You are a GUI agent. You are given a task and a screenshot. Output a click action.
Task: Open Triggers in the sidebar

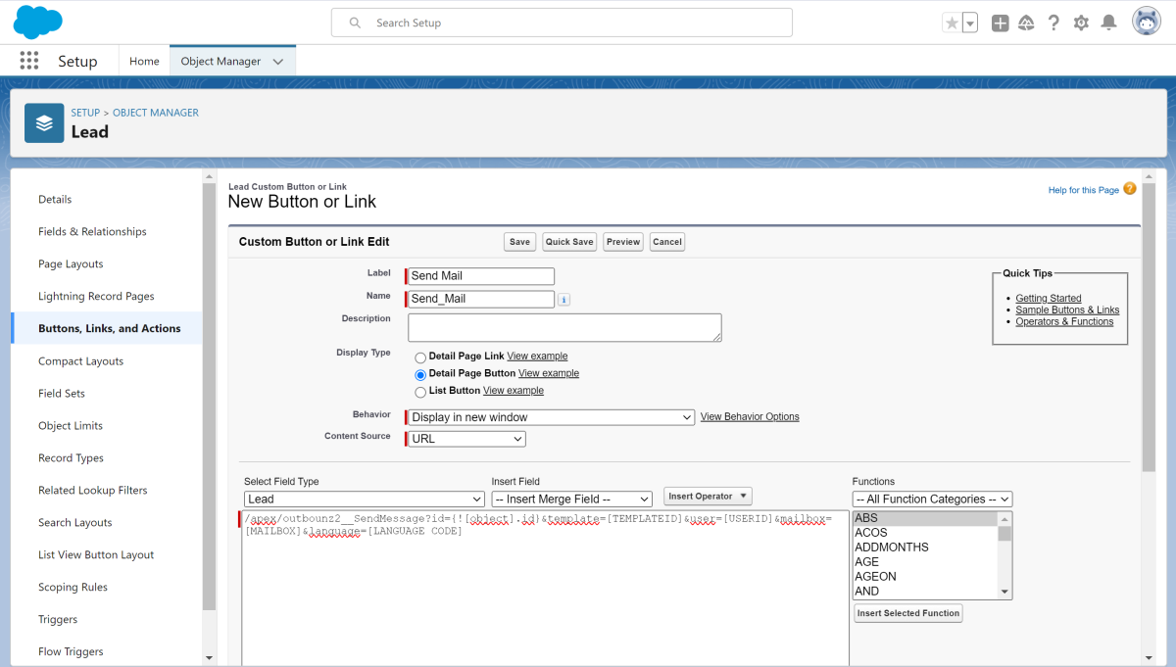[x=58, y=619]
